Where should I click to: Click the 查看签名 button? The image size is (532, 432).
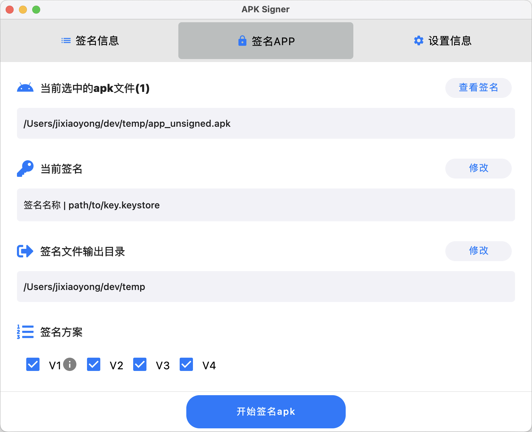click(x=479, y=88)
